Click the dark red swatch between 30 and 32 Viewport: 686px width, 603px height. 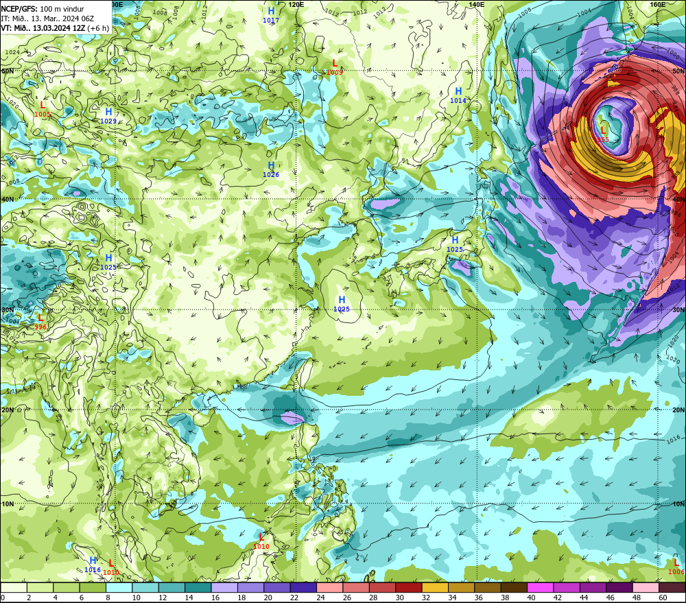pos(409,587)
